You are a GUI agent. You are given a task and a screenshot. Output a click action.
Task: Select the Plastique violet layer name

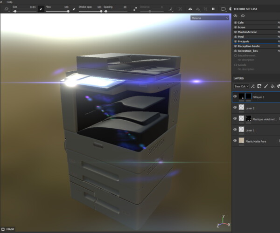(265, 119)
